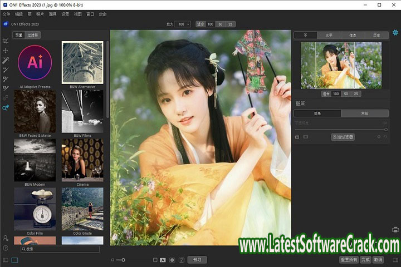Switch to the 本地 local tab
The height and width of the screenshot is (267, 401).
[365, 113]
